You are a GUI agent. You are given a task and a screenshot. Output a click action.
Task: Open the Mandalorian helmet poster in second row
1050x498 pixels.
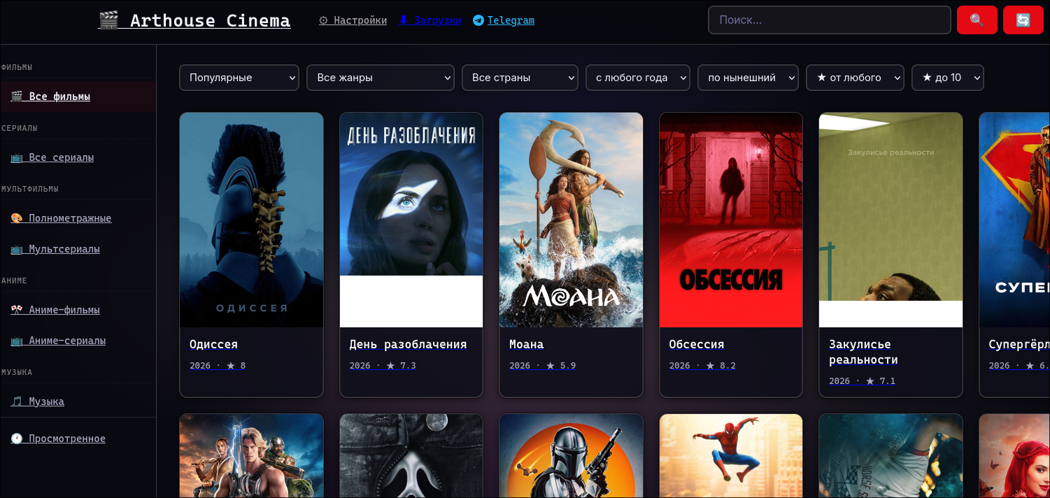[x=571, y=455]
